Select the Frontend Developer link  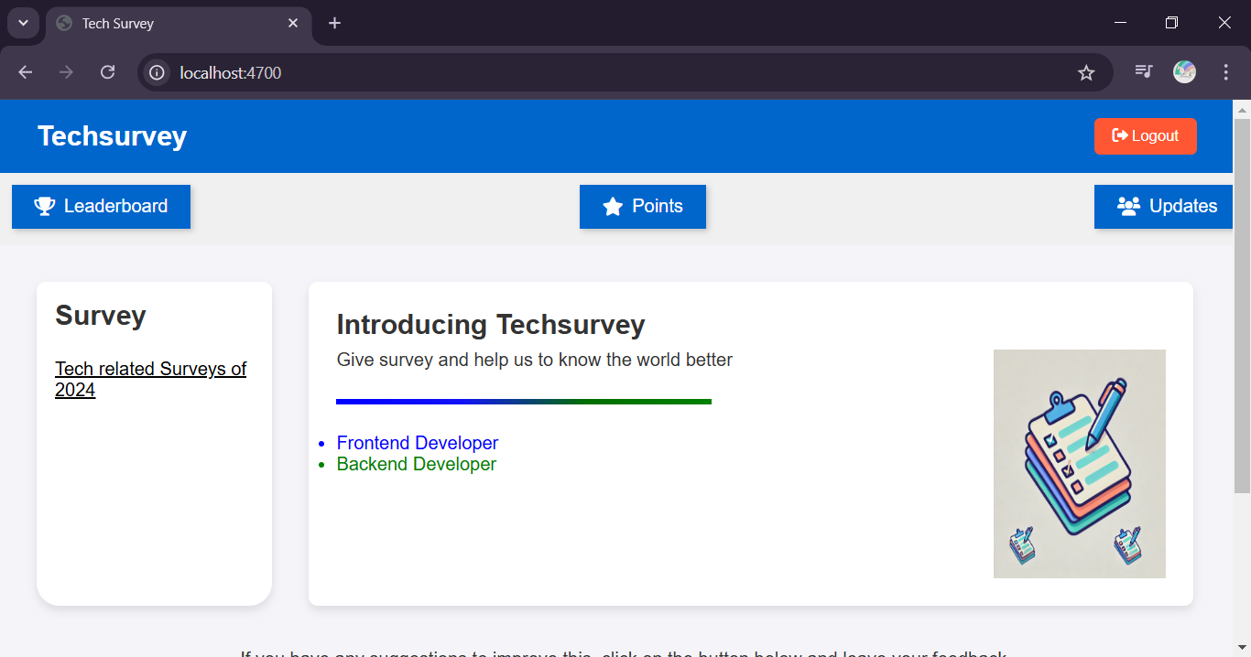(417, 443)
